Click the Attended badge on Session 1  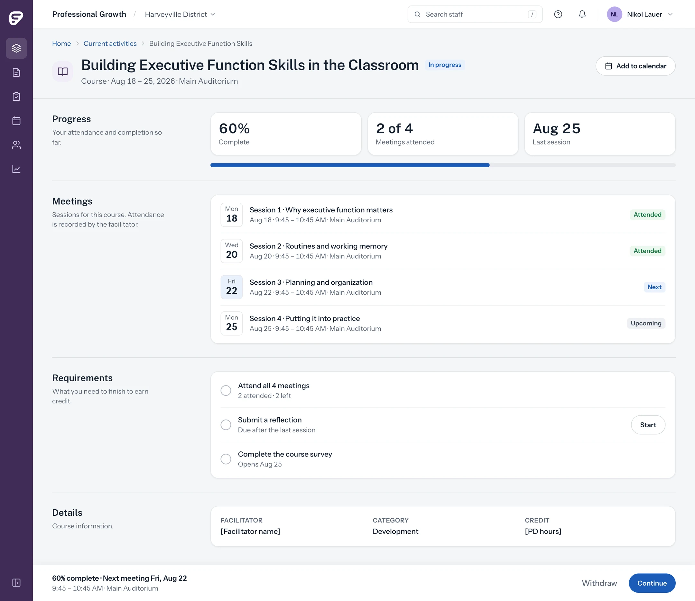647,215
